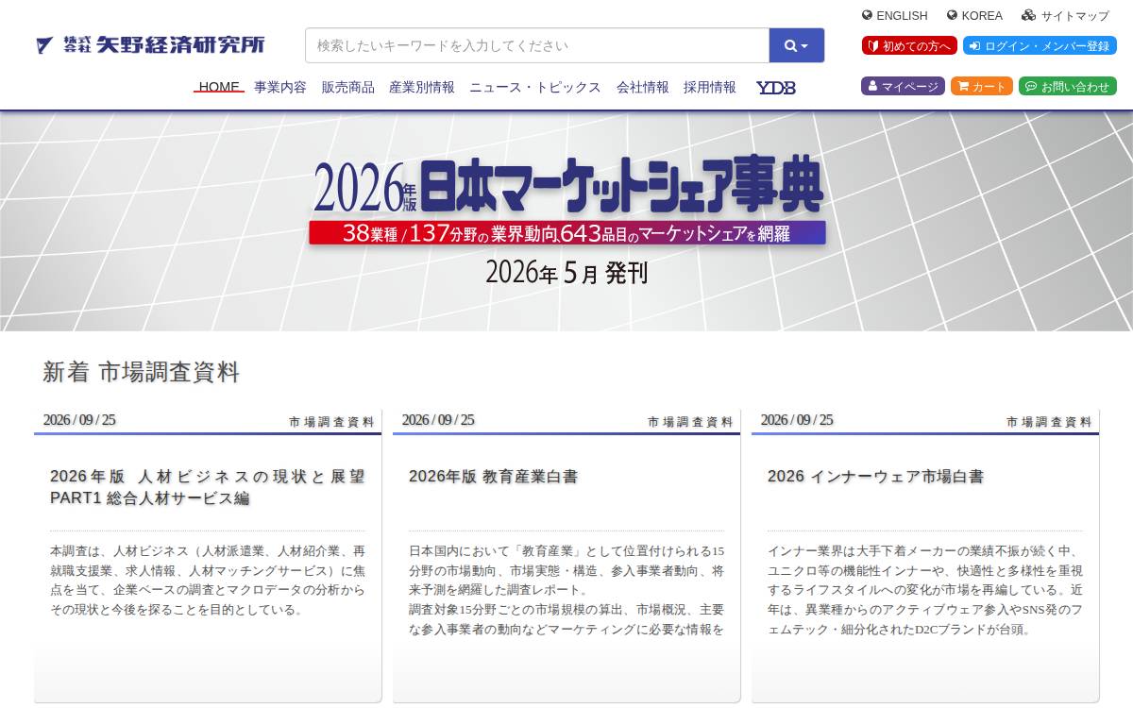Open the サイトマップ link

click(1075, 15)
